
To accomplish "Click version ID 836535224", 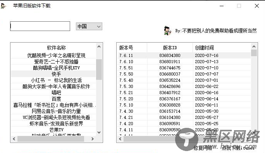I will [170, 80].
